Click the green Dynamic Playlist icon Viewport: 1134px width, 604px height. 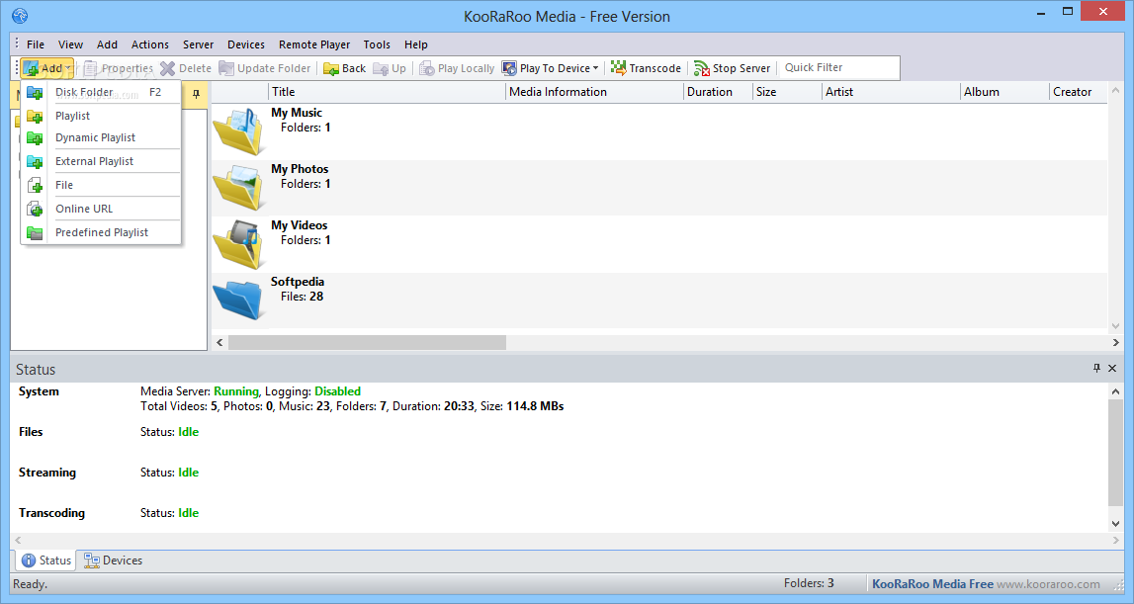coord(35,137)
